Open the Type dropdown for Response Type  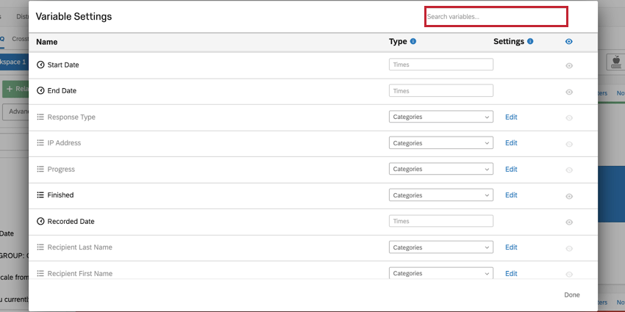(x=440, y=117)
